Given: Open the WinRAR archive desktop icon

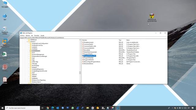Looking at the screenshot, I should [x=152, y=17].
